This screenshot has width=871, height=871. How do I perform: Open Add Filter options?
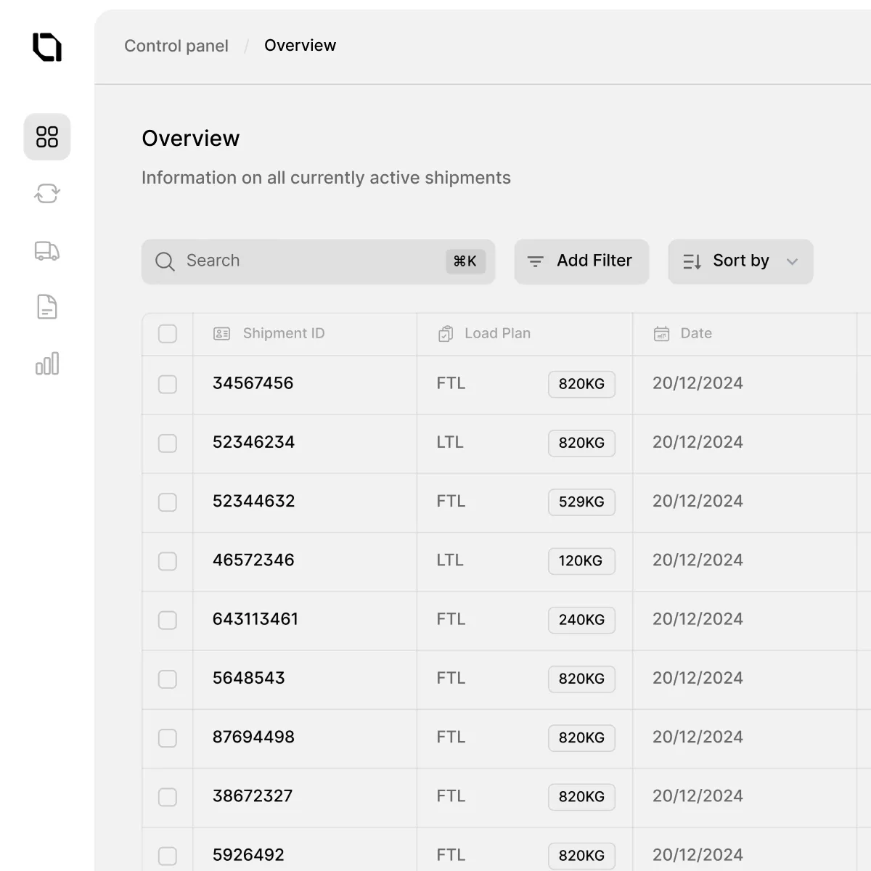point(581,261)
